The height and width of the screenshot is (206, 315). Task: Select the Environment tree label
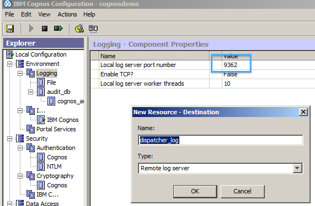pyautogui.click(x=42, y=64)
